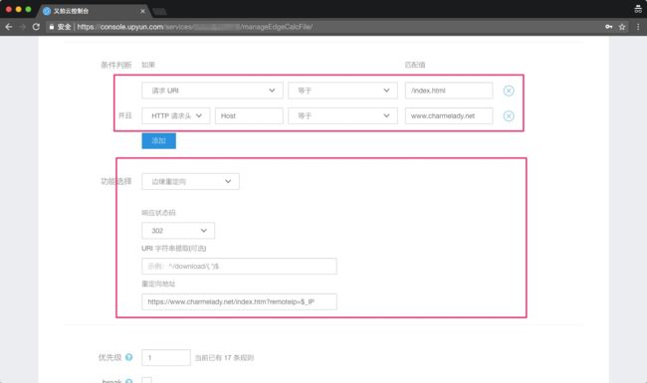The image size is (647, 383).
Task: Click the browser address bar URL
Action: coord(195,27)
